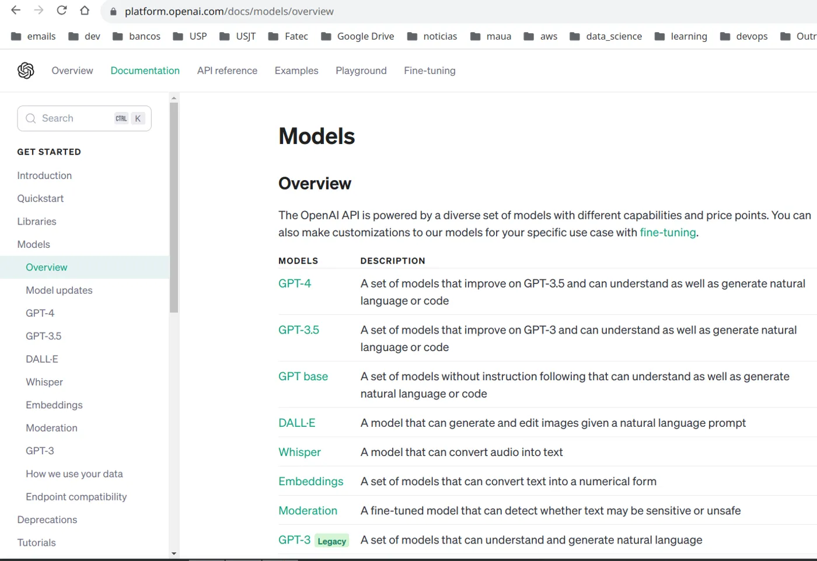Screen dimensions: 817x561
Task: Open the bancos bookmark folder
Action: point(136,36)
